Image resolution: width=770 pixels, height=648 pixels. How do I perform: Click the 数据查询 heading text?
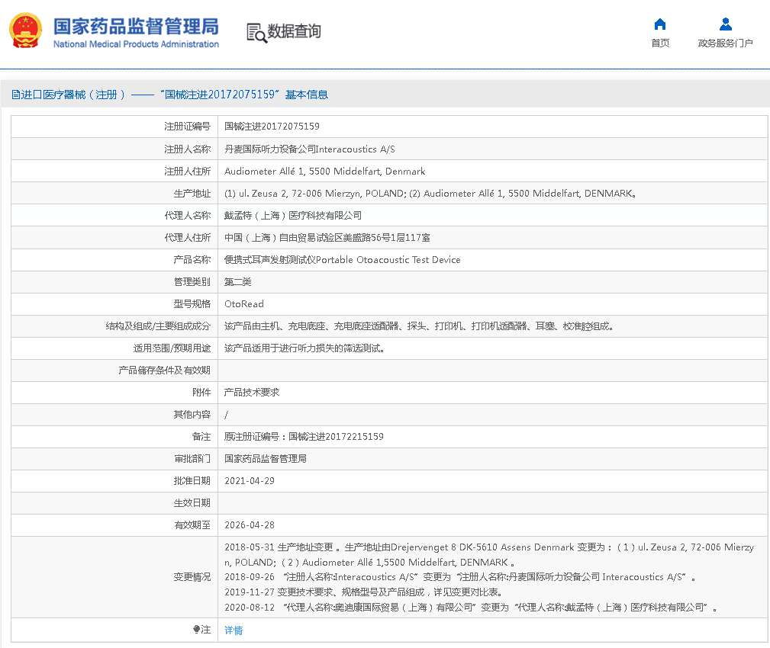point(294,31)
